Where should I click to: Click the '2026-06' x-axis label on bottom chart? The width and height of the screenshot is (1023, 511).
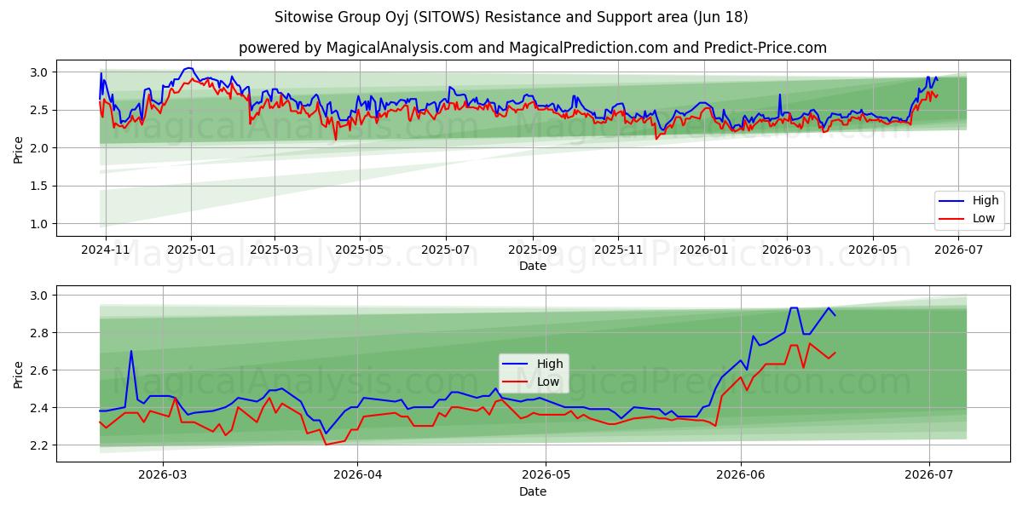(741, 475)
